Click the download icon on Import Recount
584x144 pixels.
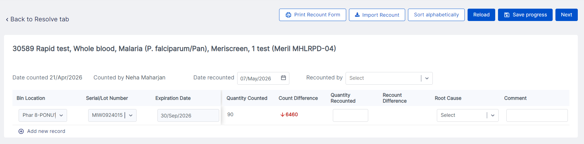[x=357, y=15]
